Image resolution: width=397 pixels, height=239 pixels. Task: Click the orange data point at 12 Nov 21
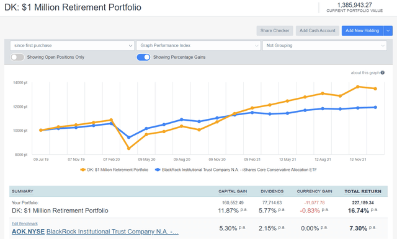click(358, 87)
